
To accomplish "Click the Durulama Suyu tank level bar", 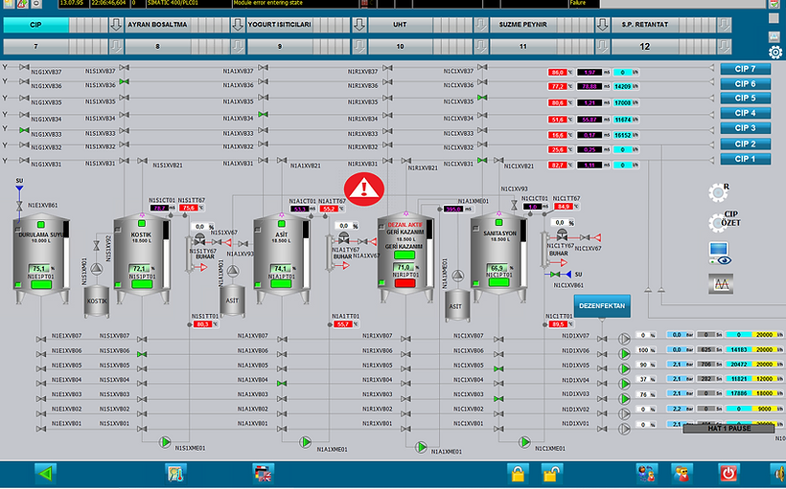I will [x=66, y=255].
